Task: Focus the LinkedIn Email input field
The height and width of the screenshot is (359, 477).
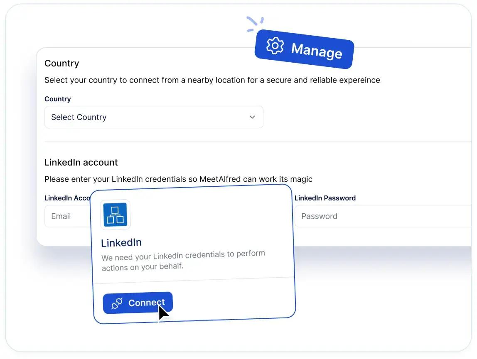Action: coord(68,216)
